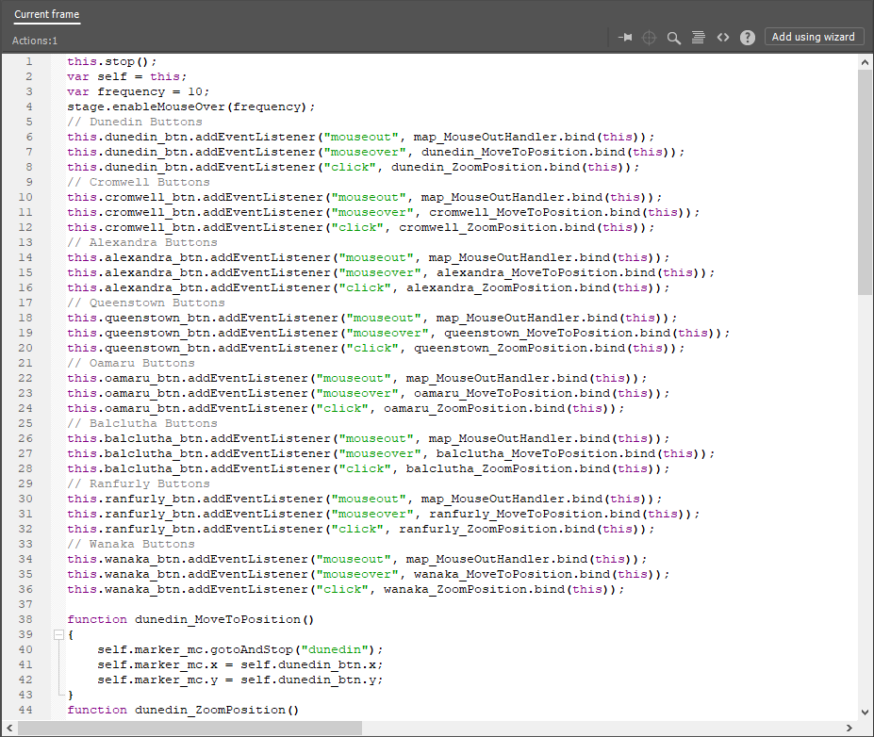Click the '// Alexandra Buttons' comment
Viewport: 874px width, 737px height.
[x=142, y=242]
